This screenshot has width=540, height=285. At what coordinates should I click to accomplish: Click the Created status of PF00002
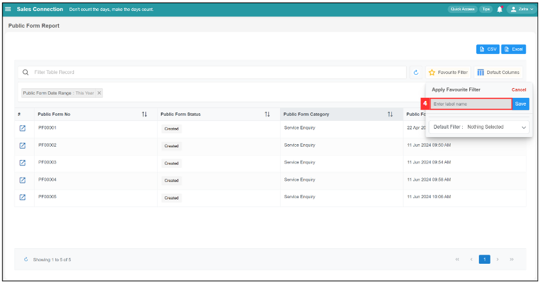171,146
